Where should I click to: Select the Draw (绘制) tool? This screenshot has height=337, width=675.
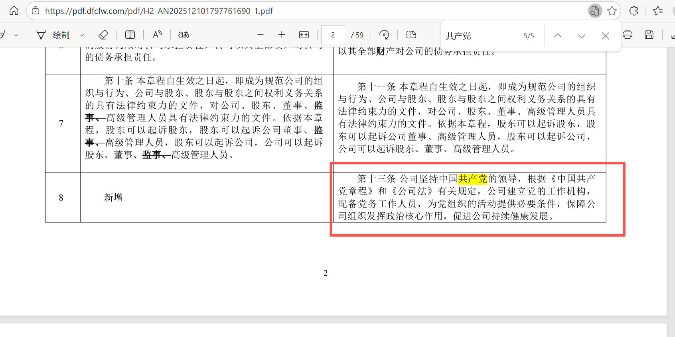point(53,35)
